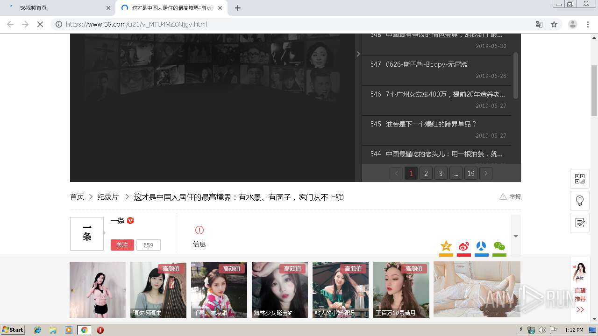Click the taskbar clock 1:12 PM
598x336 pixels.
574,330
